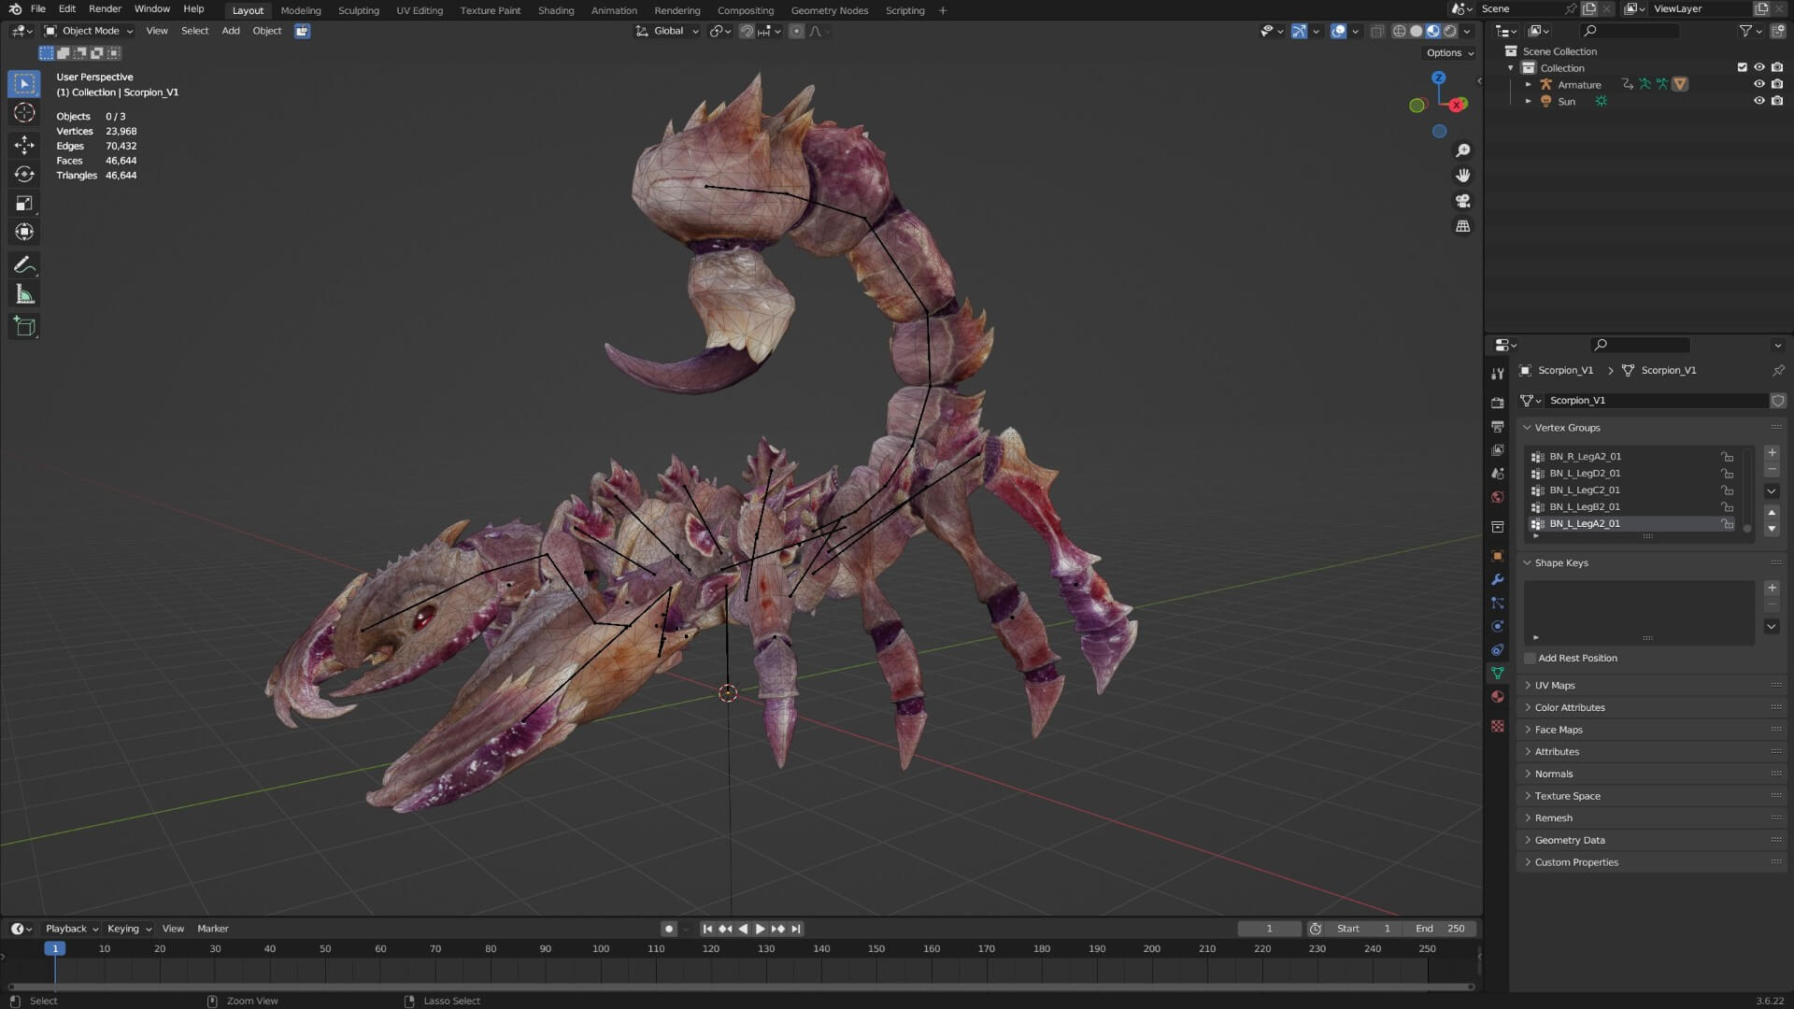Choose the Annotate tool

pyautogui.click(x=24, y=265)
